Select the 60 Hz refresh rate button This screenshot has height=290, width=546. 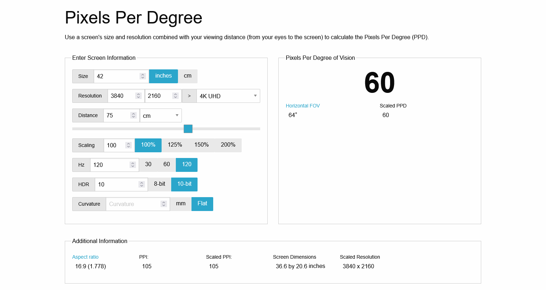(x=167, y=165)
